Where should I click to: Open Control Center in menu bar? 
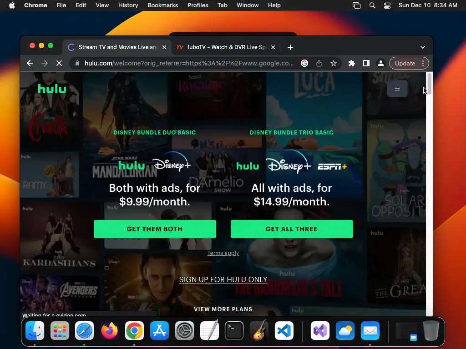[x=387, y=5]
